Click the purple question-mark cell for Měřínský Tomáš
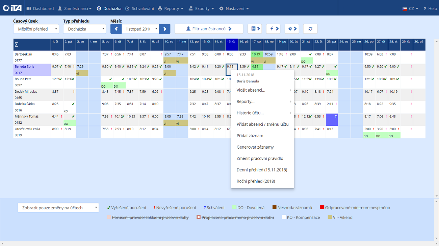This screenshot has height=246, width=439. tap(332, 120)
